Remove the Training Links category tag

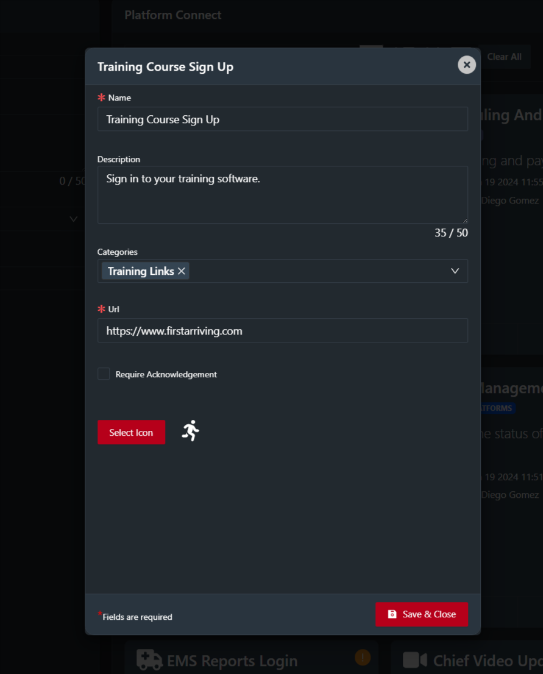tap(182, 271)
